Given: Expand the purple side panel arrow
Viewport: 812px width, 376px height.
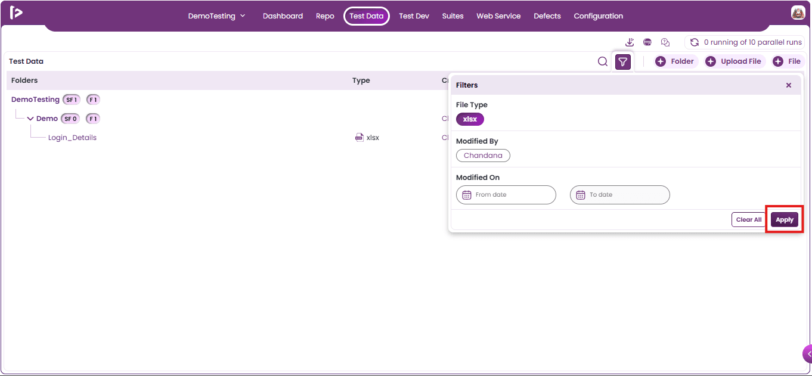Looking at the screenshot, I should (x=808, y=354).
